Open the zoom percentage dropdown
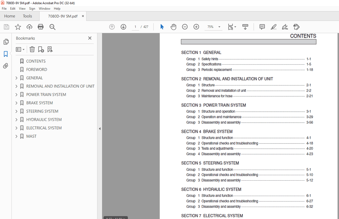The height and width of the screenshot is (219, 339). point(219,27)
